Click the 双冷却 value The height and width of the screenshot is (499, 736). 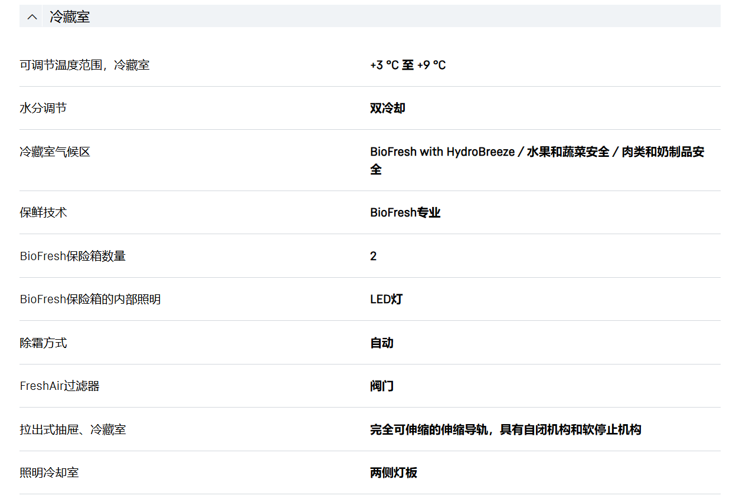(388, 108)
